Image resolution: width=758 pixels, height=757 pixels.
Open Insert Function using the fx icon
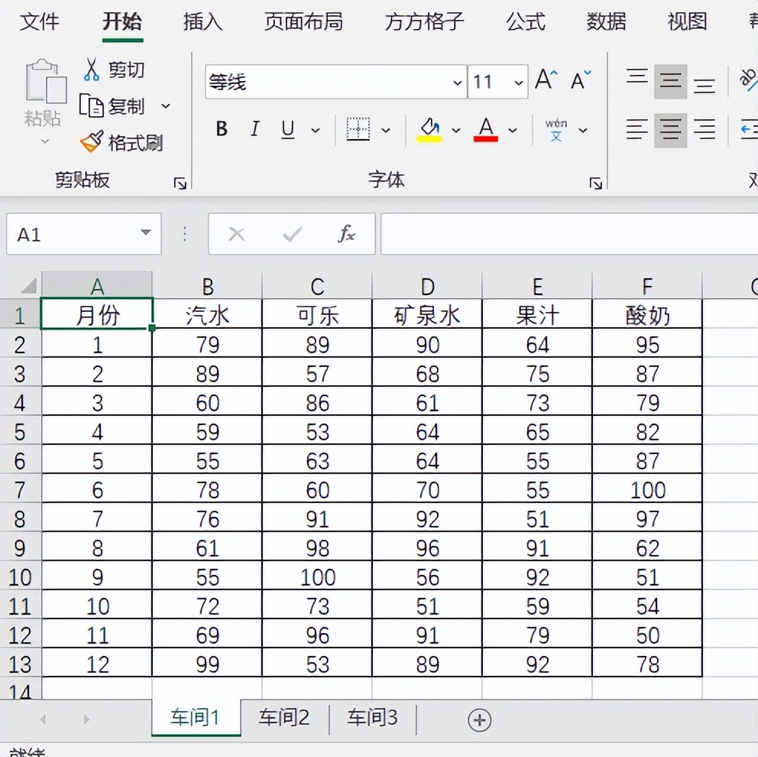(x=347, y=233)
